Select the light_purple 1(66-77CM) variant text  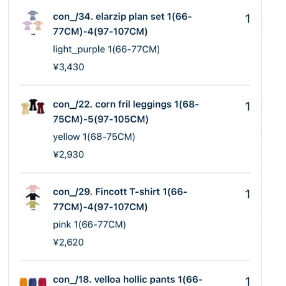click(106, 50)
